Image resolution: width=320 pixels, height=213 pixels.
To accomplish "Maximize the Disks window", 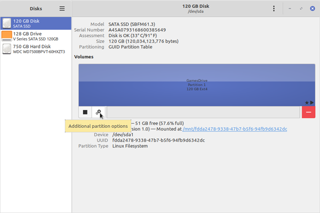I will (x=300, y=9).
